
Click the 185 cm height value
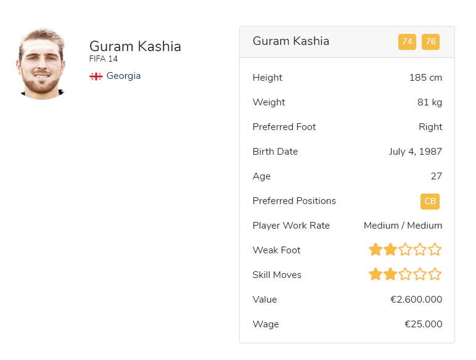425,78
